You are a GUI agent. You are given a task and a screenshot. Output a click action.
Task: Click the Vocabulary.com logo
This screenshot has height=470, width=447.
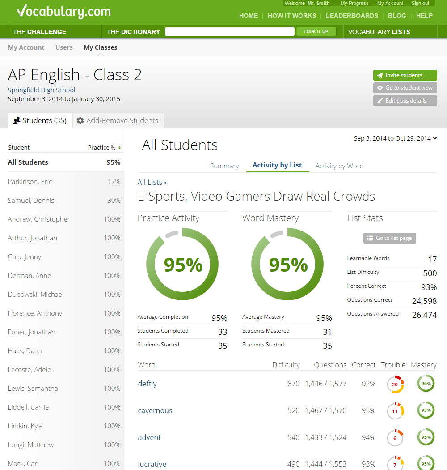63,12
